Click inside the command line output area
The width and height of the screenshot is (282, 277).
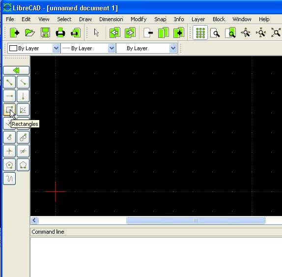[156, 257]
